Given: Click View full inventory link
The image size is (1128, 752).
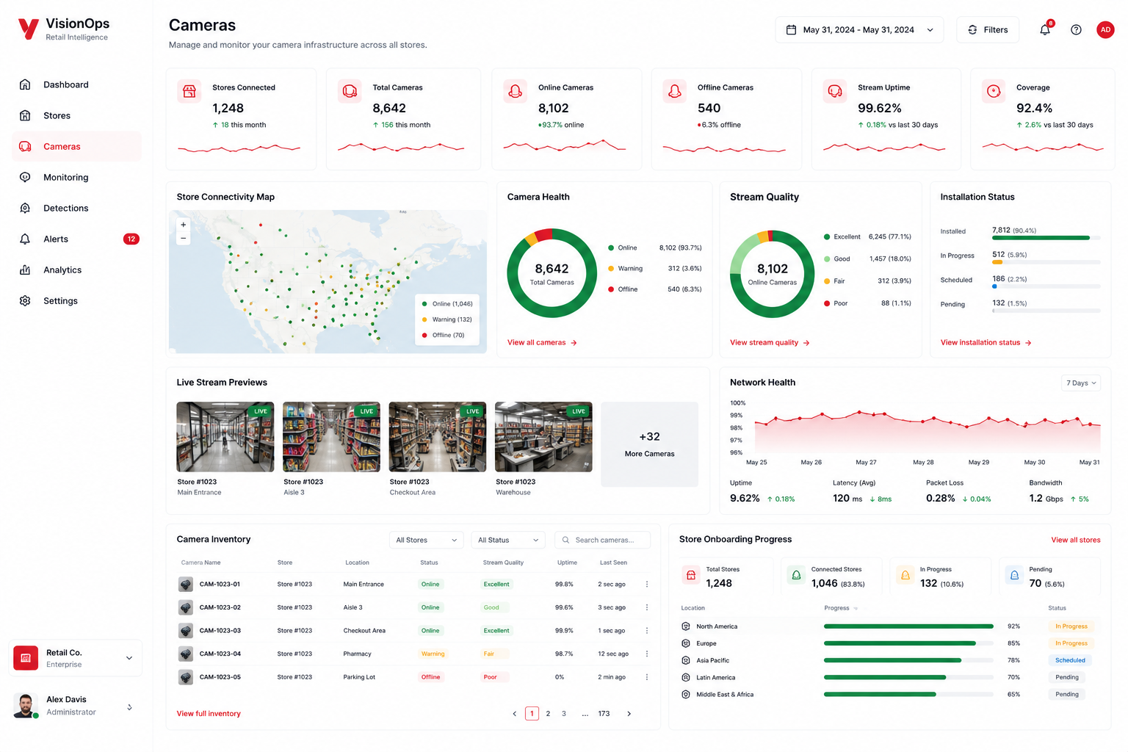Looking at the screenshot, I should click(209, 714).
